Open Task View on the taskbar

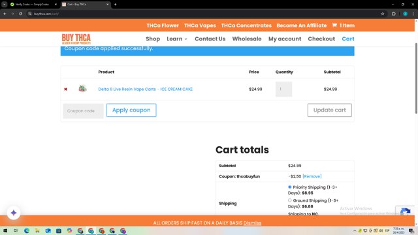pos(16,230)
